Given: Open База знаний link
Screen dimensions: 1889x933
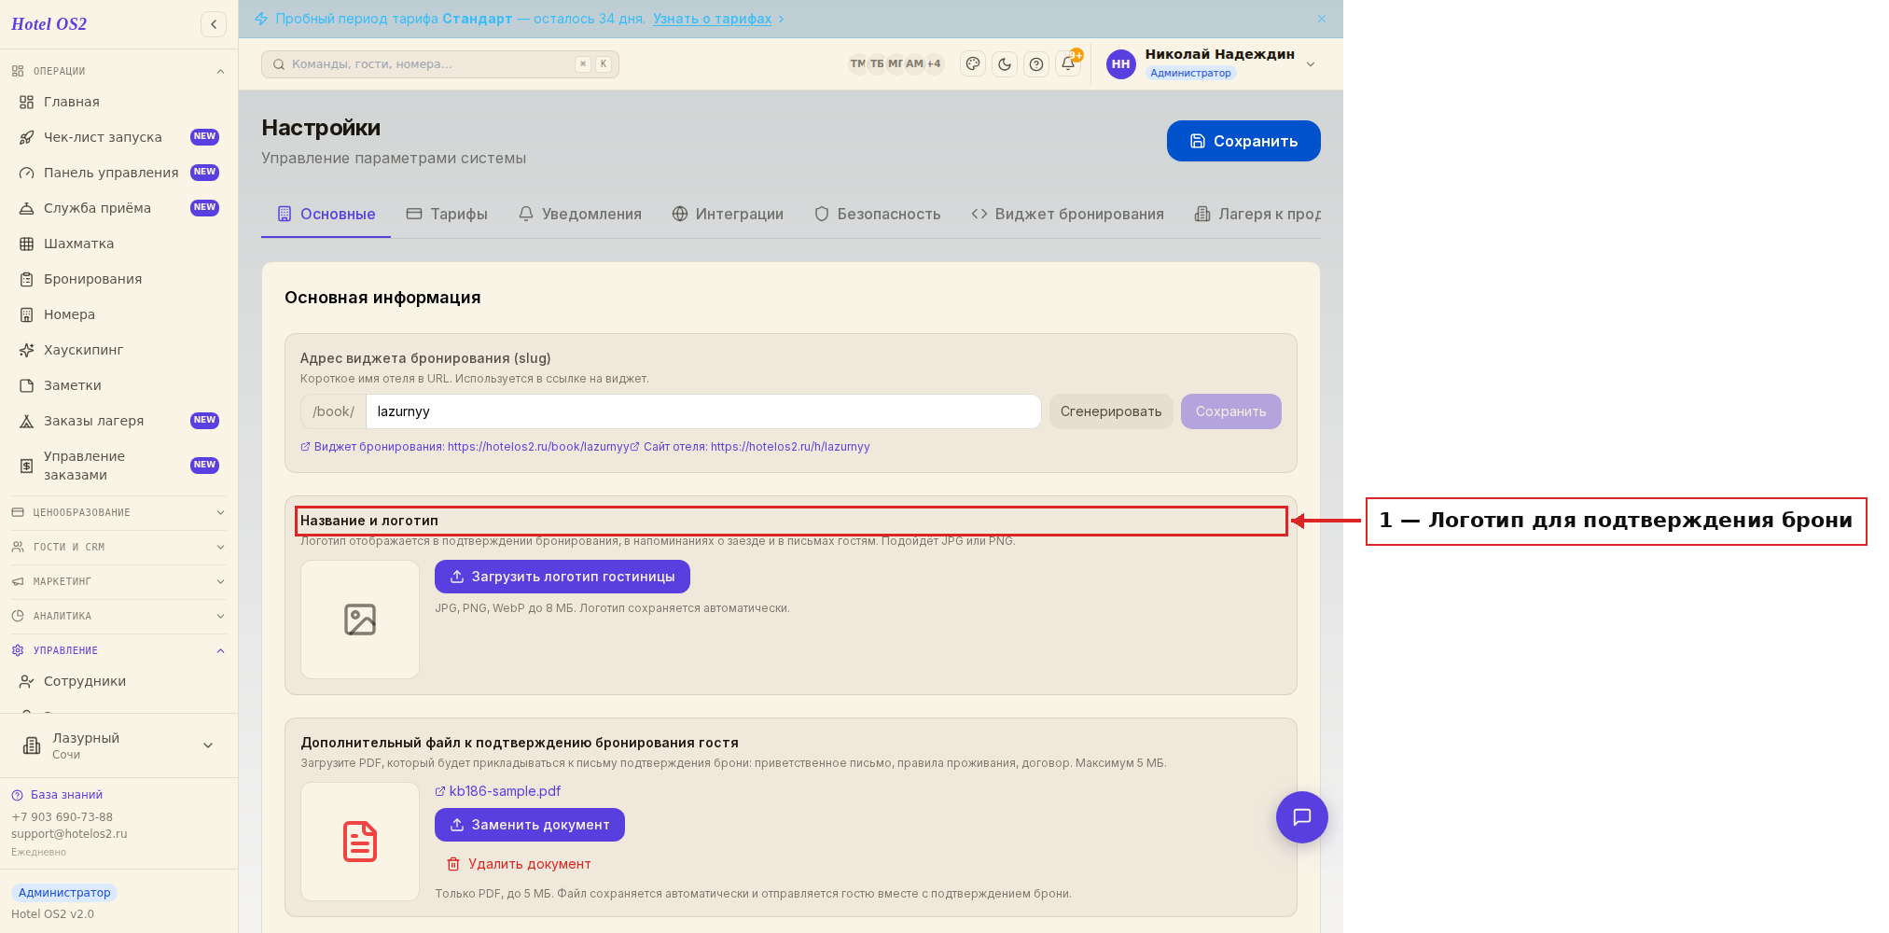Looking at the screenshot, I should click(x=57, y=795).
